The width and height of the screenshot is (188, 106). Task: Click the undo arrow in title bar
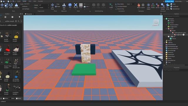[13, 1]
